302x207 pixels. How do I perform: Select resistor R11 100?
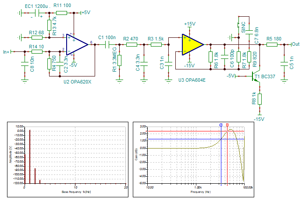[61, 13]
